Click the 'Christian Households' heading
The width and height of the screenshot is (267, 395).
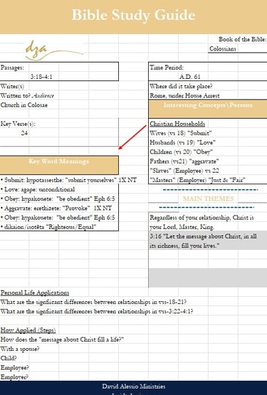[x=177, y=124]
